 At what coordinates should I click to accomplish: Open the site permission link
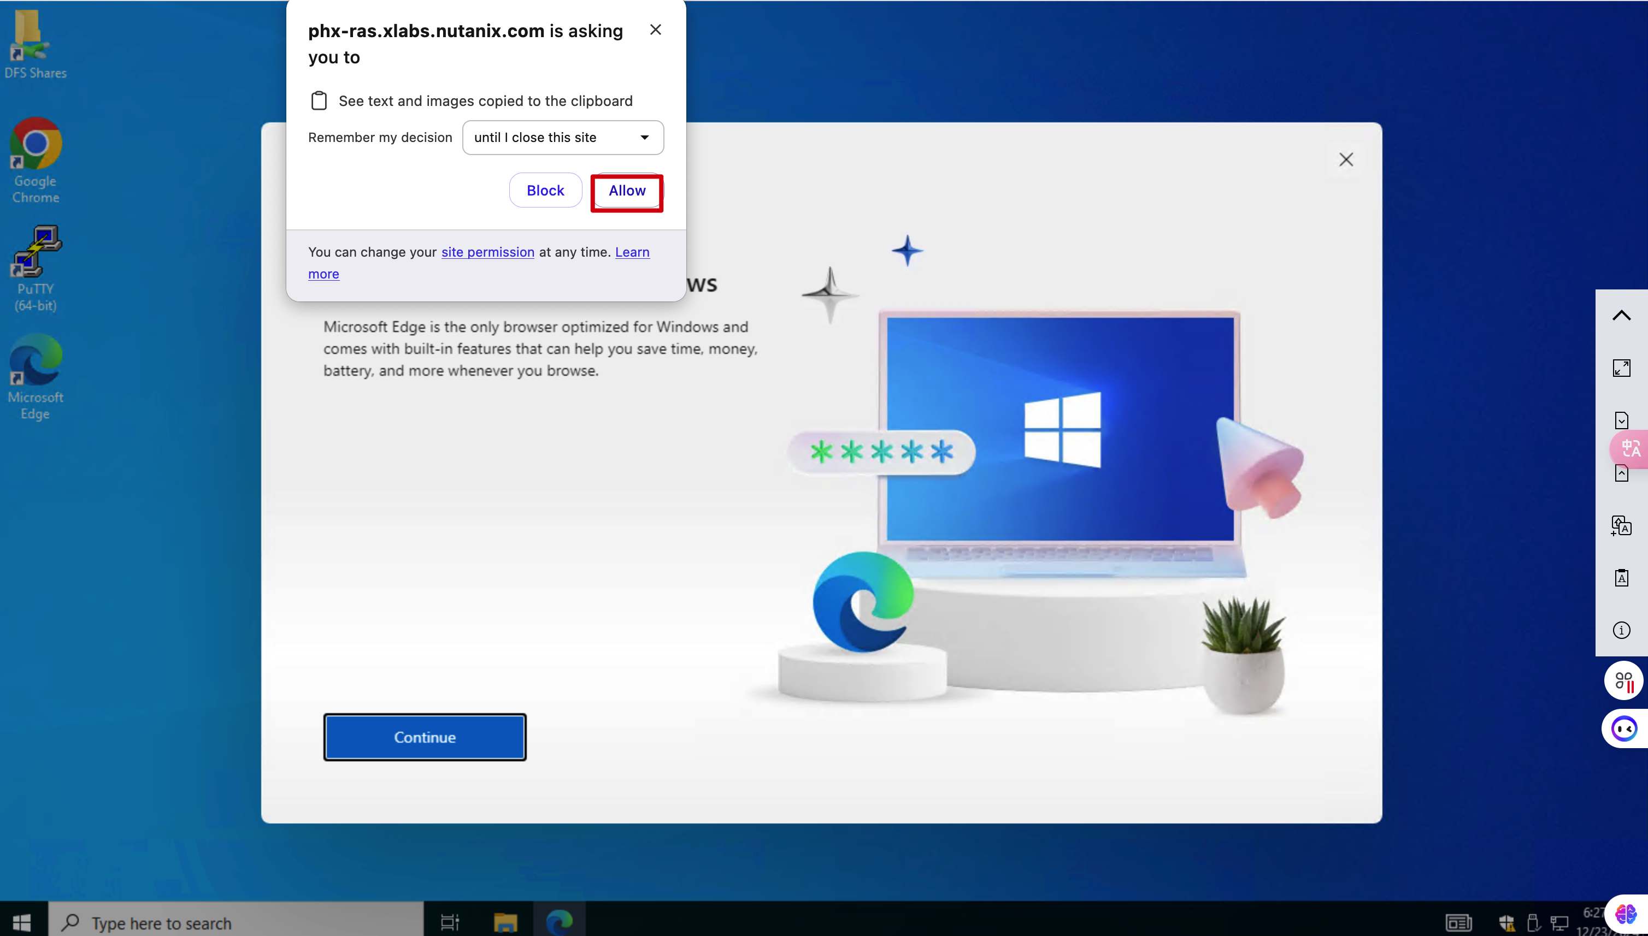point(487,252)
